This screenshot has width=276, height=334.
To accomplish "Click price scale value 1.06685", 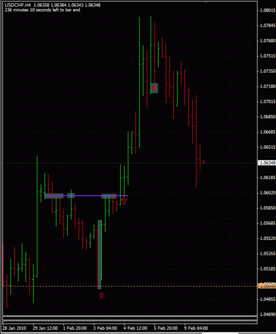I will pyautogui.click(x=267, y=132).
